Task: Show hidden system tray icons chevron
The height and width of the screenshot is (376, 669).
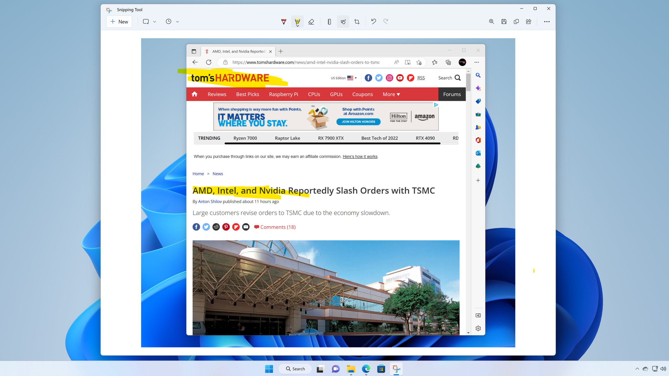Action: [637, 369]
